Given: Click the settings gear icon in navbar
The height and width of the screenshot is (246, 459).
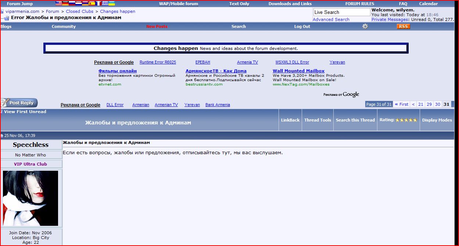Looking at the screenshot, I should (365, 26).
